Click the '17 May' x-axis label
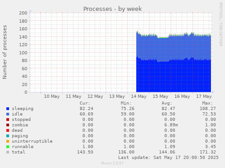 (204, 96)
